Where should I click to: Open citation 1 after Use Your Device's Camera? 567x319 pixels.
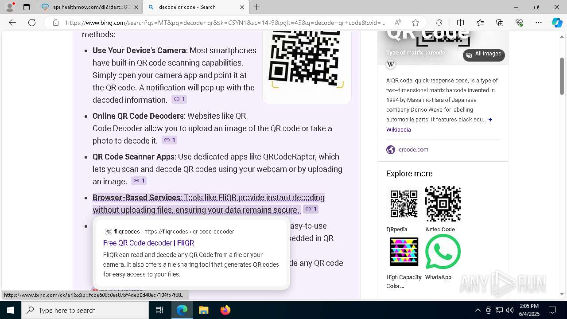pos(179,99)
